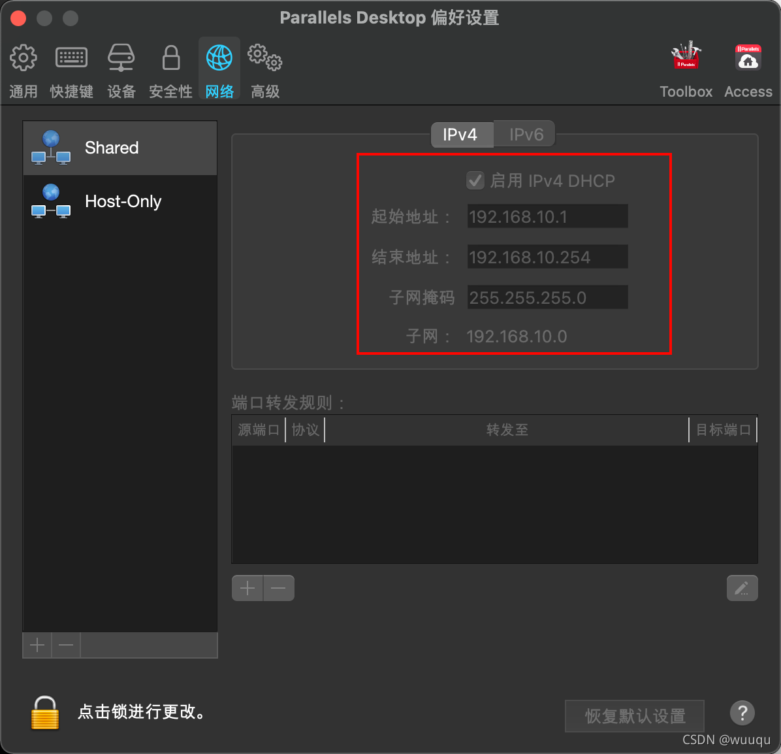Select the Host-Only network in the sidebar
The width and height of the screenshot is (781, 754).
click(x=120, y=201)
